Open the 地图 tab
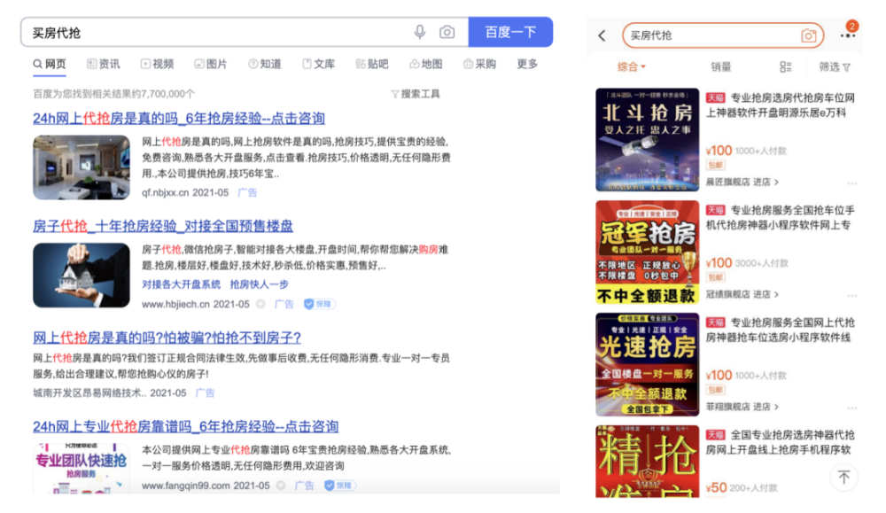Screen dimensions: 886x513 426,64
